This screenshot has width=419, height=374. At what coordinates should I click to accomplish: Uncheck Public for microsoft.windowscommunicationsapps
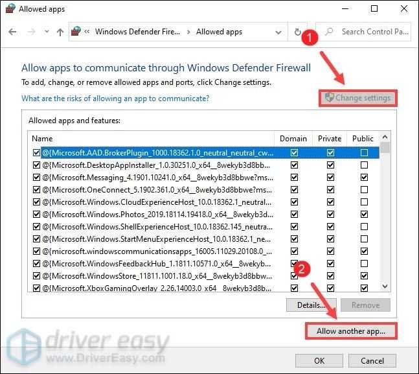click(364, 251)
